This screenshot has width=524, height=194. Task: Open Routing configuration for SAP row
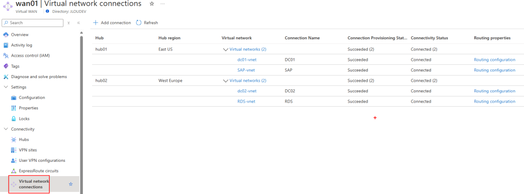click(495, 70)
